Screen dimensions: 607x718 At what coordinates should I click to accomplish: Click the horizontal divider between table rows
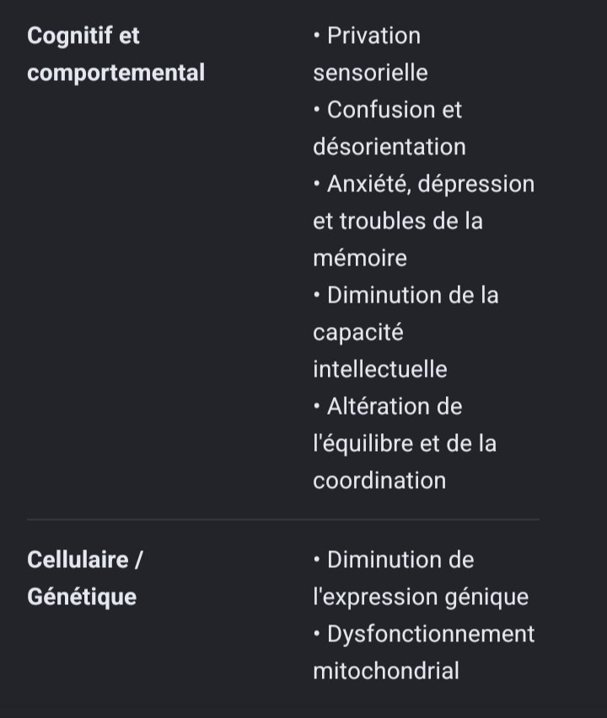point(283,520)
